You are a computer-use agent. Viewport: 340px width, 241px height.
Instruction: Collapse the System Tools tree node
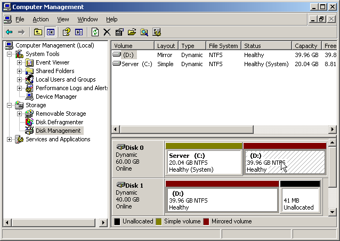click(x=9, y=54)
